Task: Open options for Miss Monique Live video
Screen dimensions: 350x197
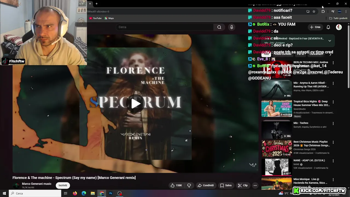Action: click(333, 179)
